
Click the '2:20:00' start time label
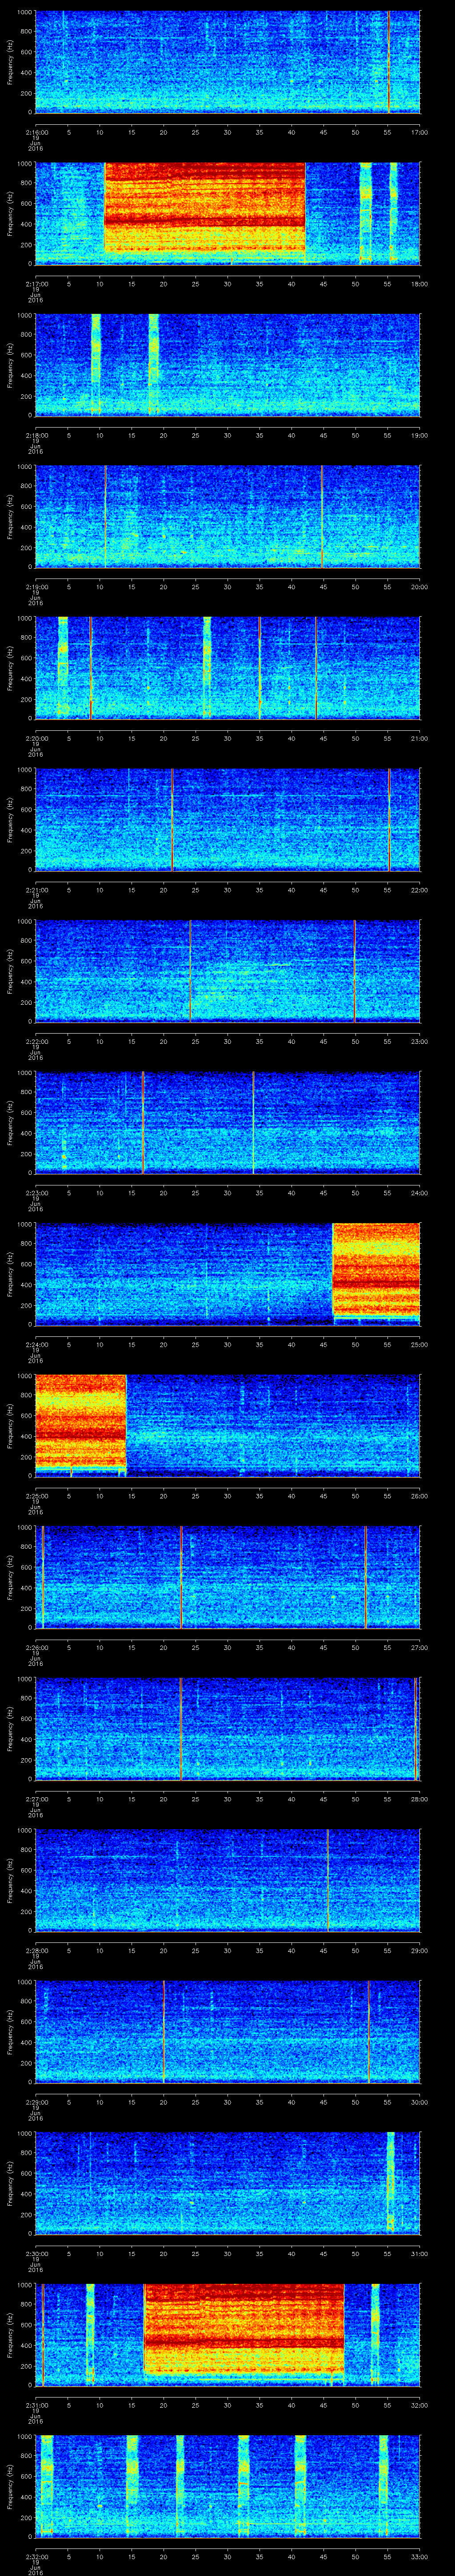coord(36,738)
